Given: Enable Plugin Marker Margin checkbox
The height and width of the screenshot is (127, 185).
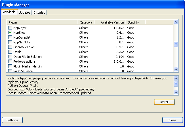Looking at the screenshot, I should point(10,66).
